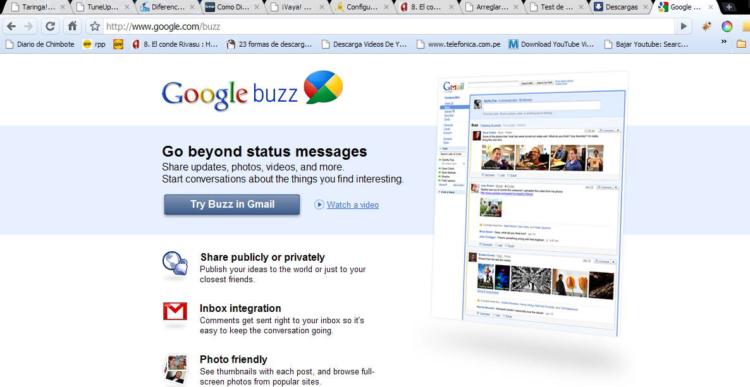Open www.telefonica.com.pe bookmark

(458, 44)
